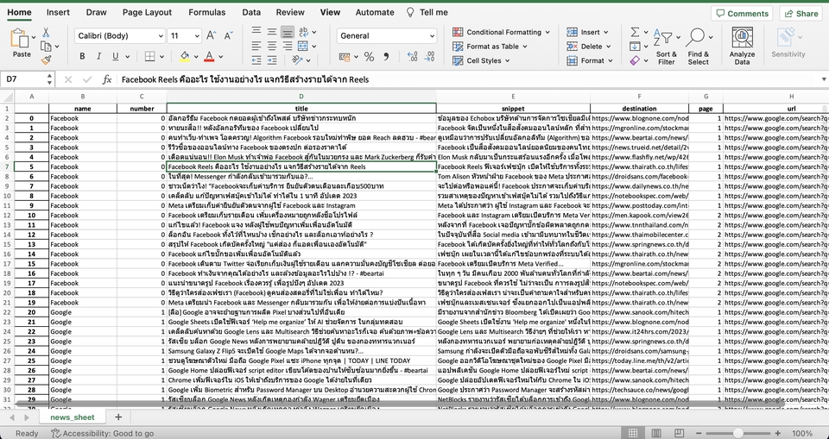Apply cell borders icon
This screenshot has width=829, height=439.
149,57
